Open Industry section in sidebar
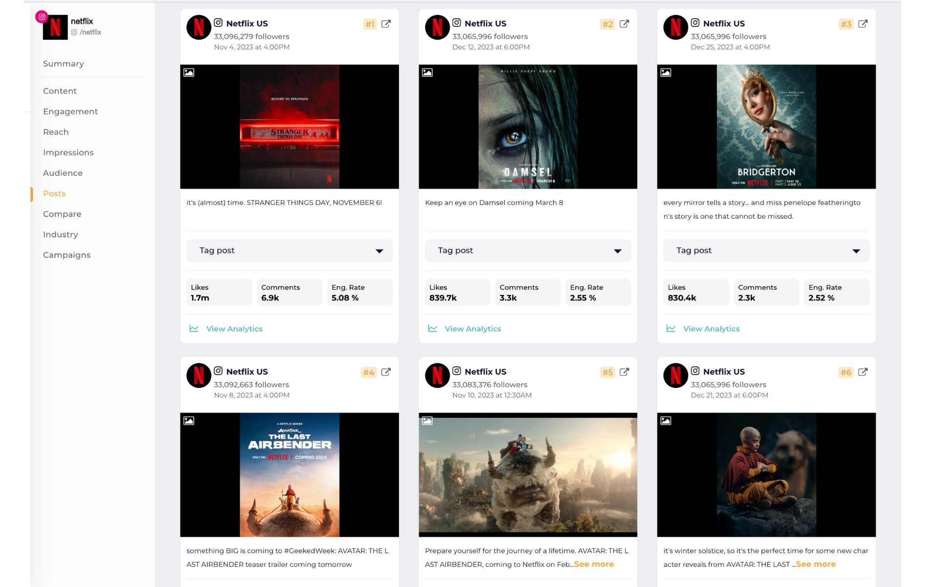Viewport: 925px width, 587px height. [x=60, y=235]
